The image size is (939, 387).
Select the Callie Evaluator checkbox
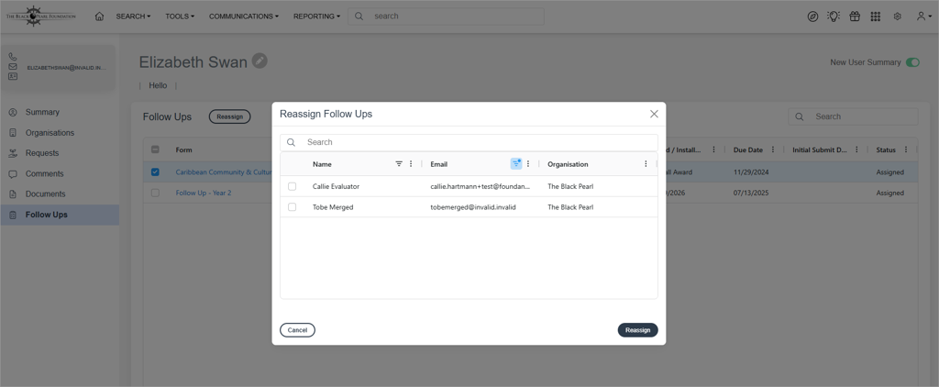coord(293,186)
